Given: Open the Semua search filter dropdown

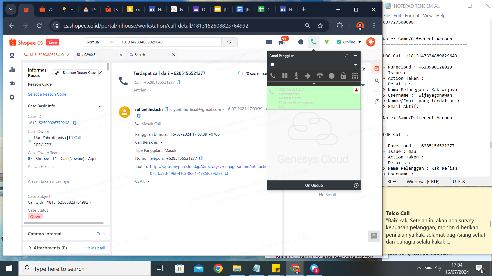Looking at the screenshot, I should 100,42.
